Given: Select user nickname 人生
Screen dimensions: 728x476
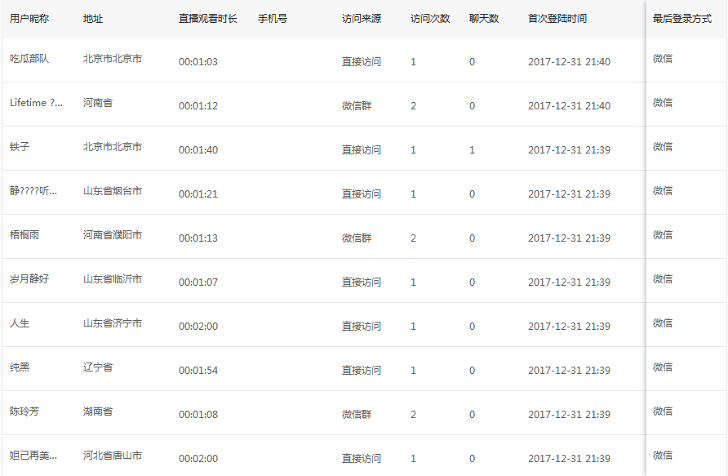Looking at the screenshot, I should [20, 323].
